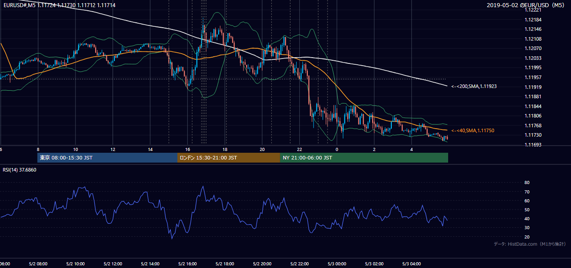Select the 東京 08:00-15:30 JST session bar

click(107, 158)
